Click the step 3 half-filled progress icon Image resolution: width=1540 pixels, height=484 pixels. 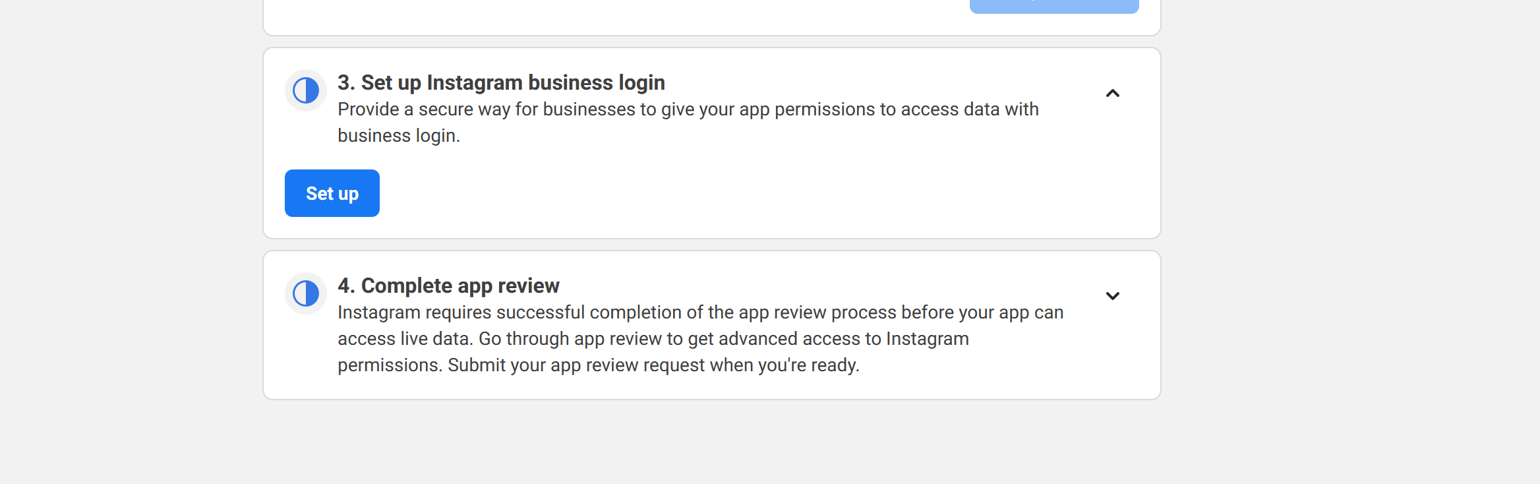[x=306, y=90]
